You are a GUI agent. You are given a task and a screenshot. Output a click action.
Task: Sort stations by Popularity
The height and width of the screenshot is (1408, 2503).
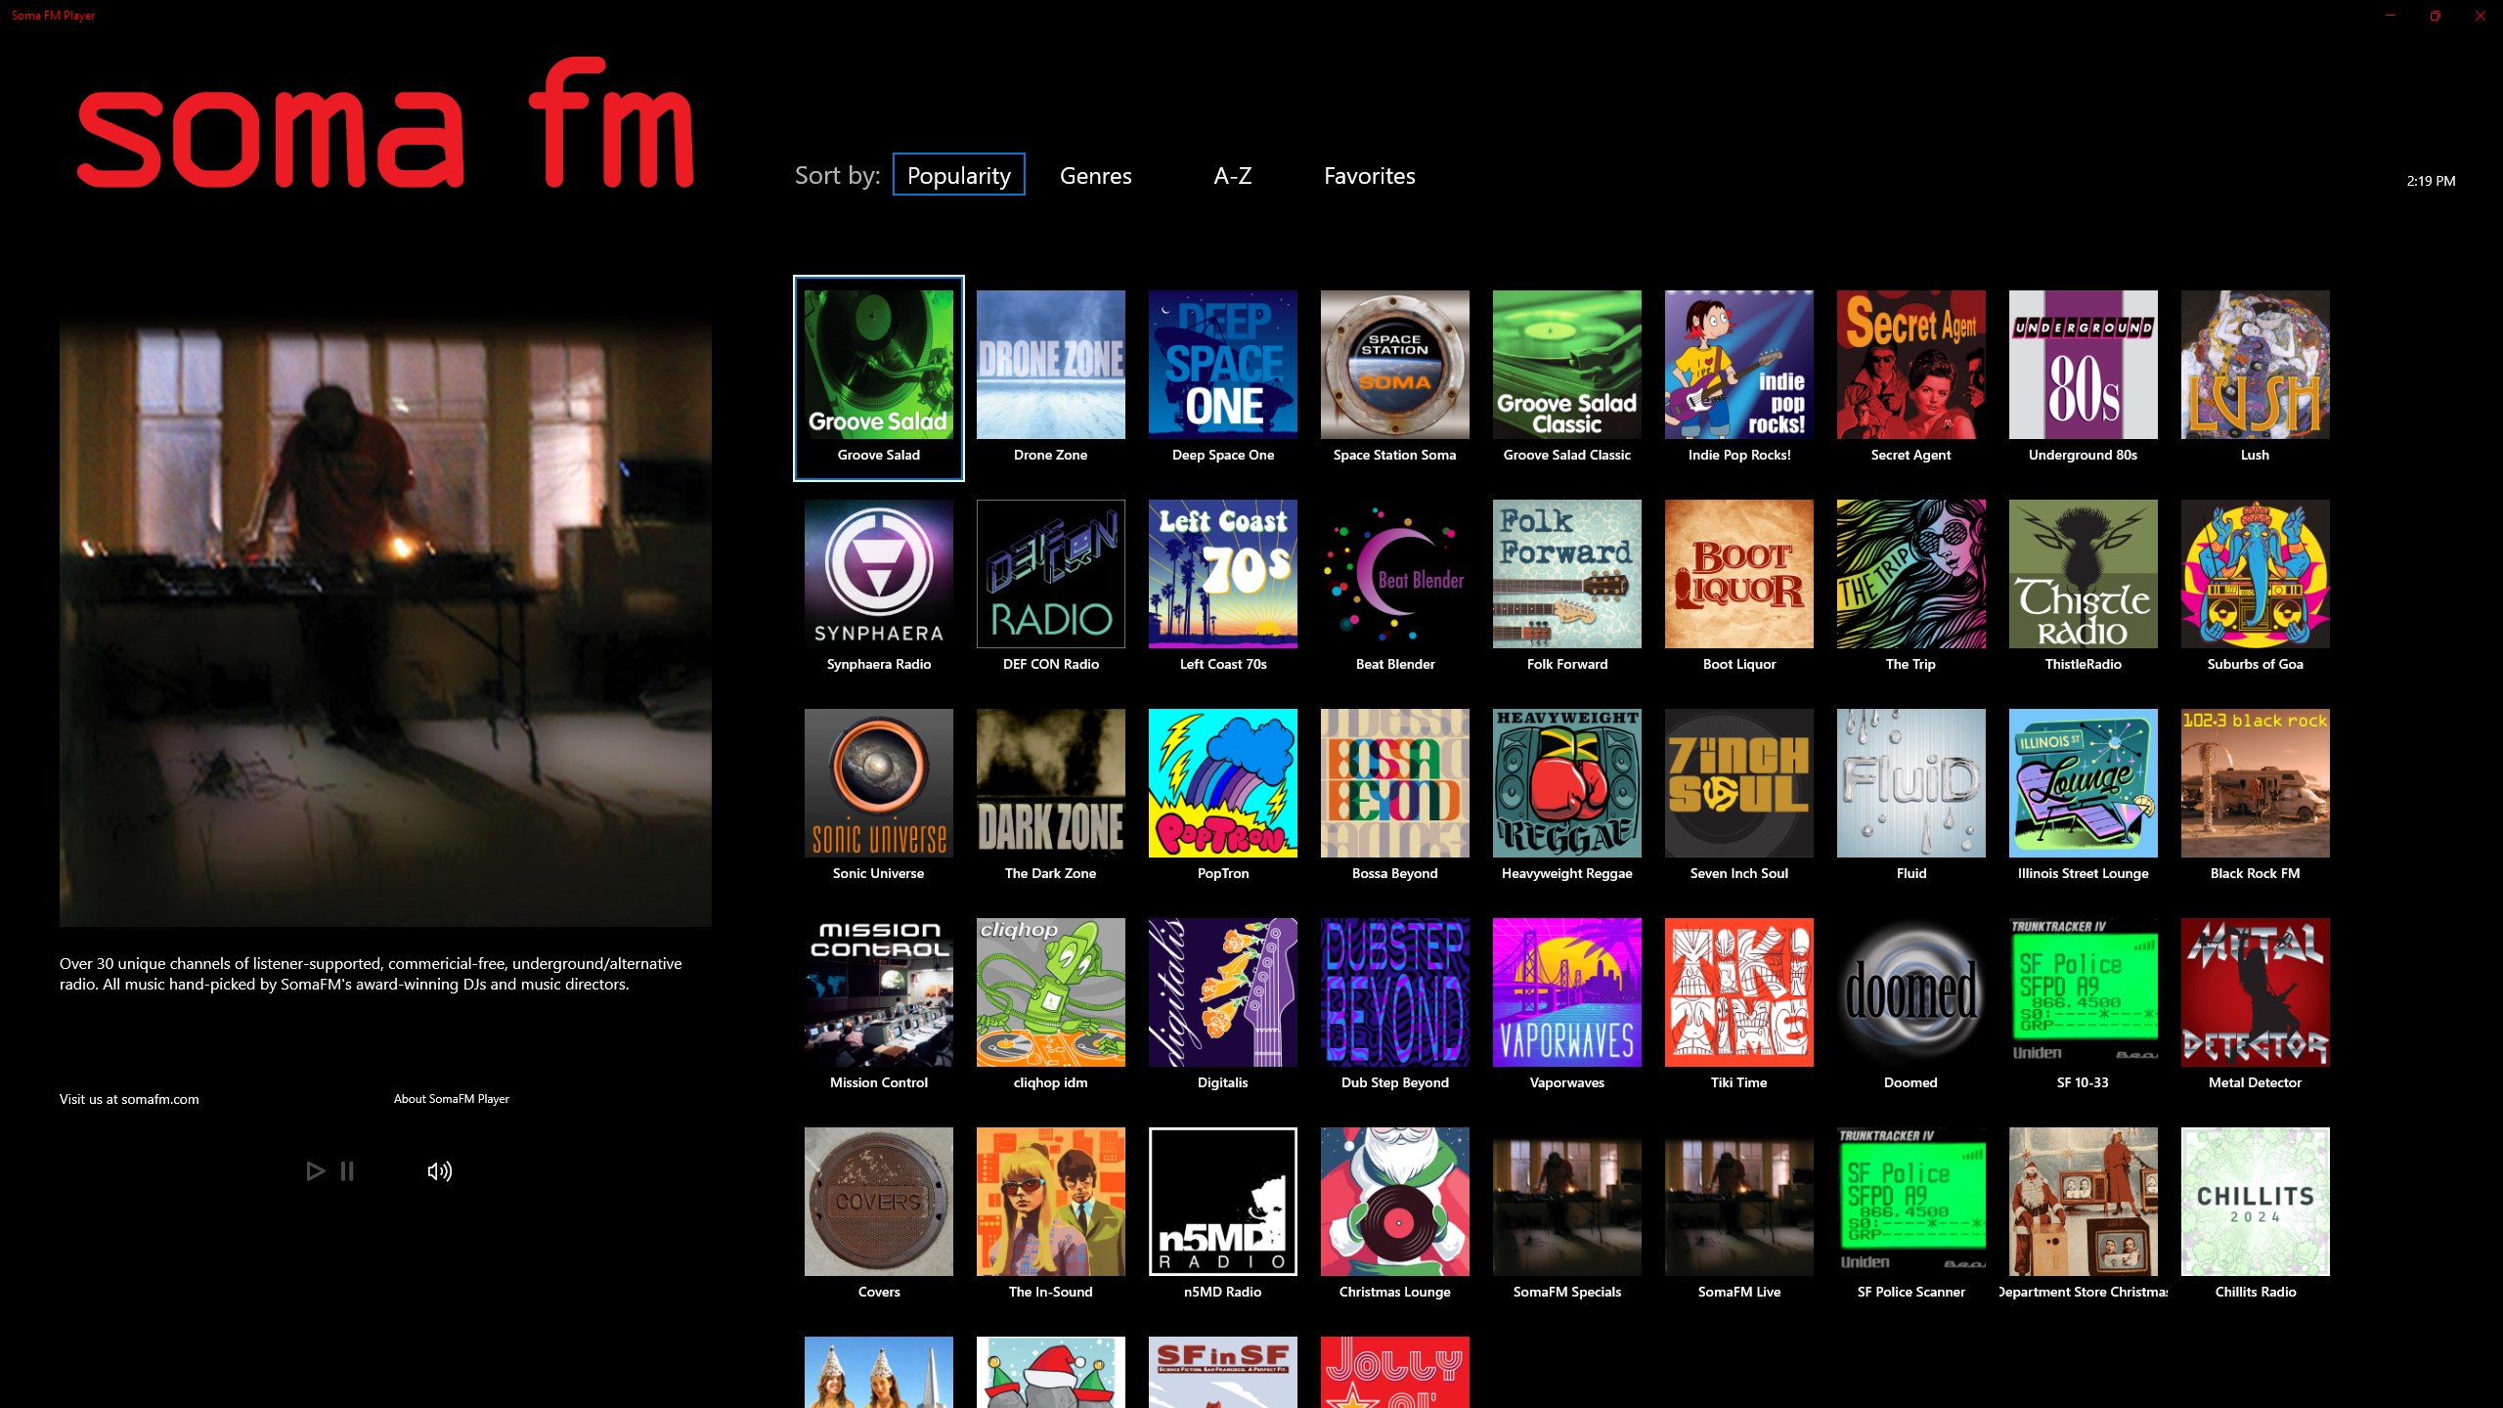tap(958, 175)
